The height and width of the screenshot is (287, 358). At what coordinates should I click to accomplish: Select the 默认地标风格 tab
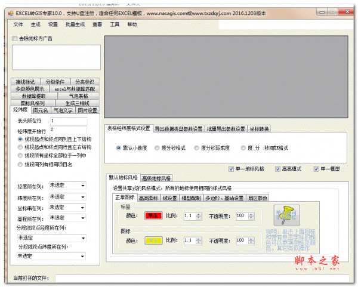coord(124,178)
